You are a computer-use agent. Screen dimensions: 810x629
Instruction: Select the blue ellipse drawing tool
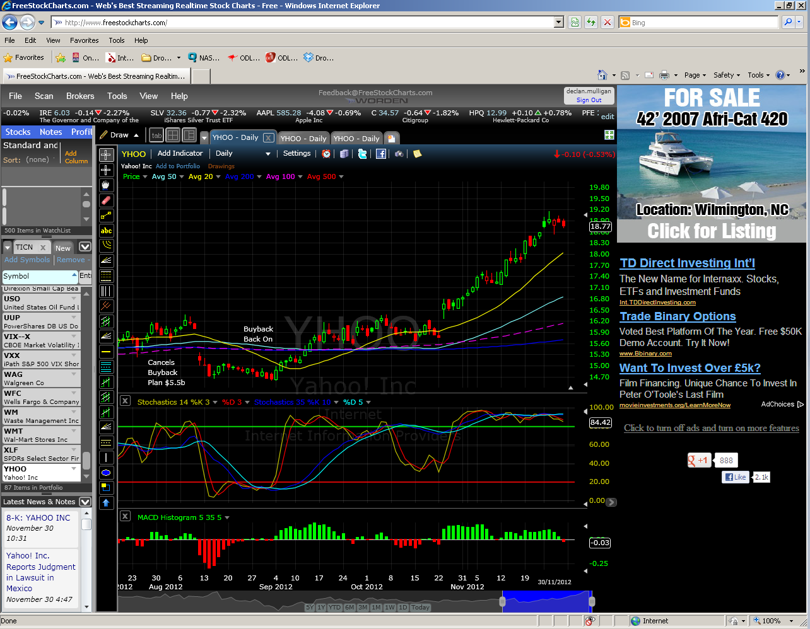(x=106, y=473)
